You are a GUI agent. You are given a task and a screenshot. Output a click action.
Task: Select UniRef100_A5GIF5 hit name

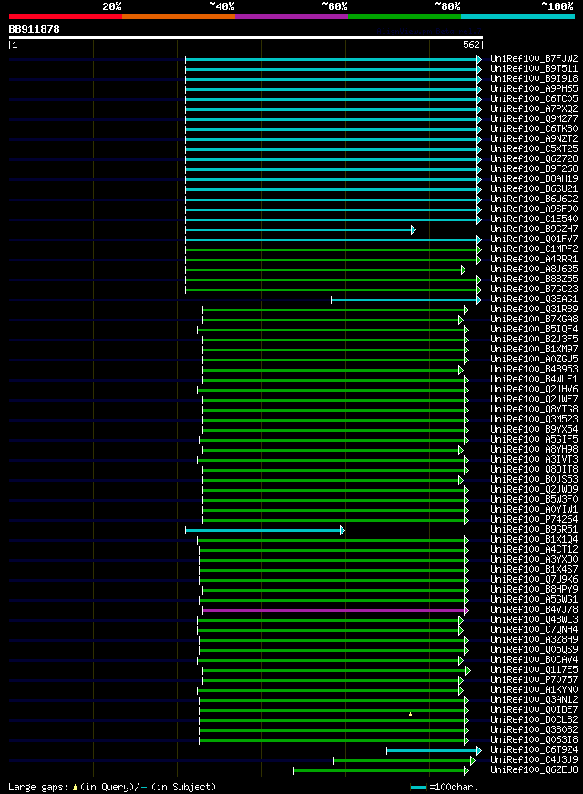[534, 439]
